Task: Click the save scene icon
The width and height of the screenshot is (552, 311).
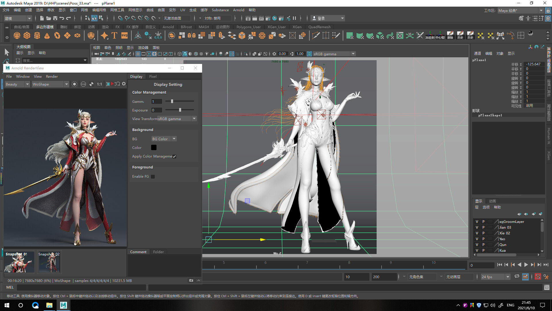Action: [55, 18]
